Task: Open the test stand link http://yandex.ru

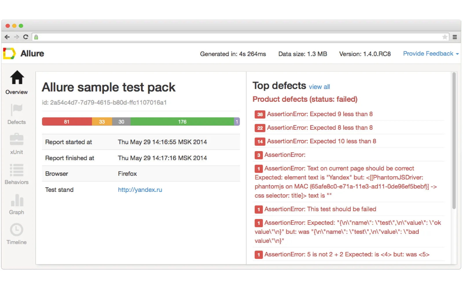Action: click(x=140, y=190)
